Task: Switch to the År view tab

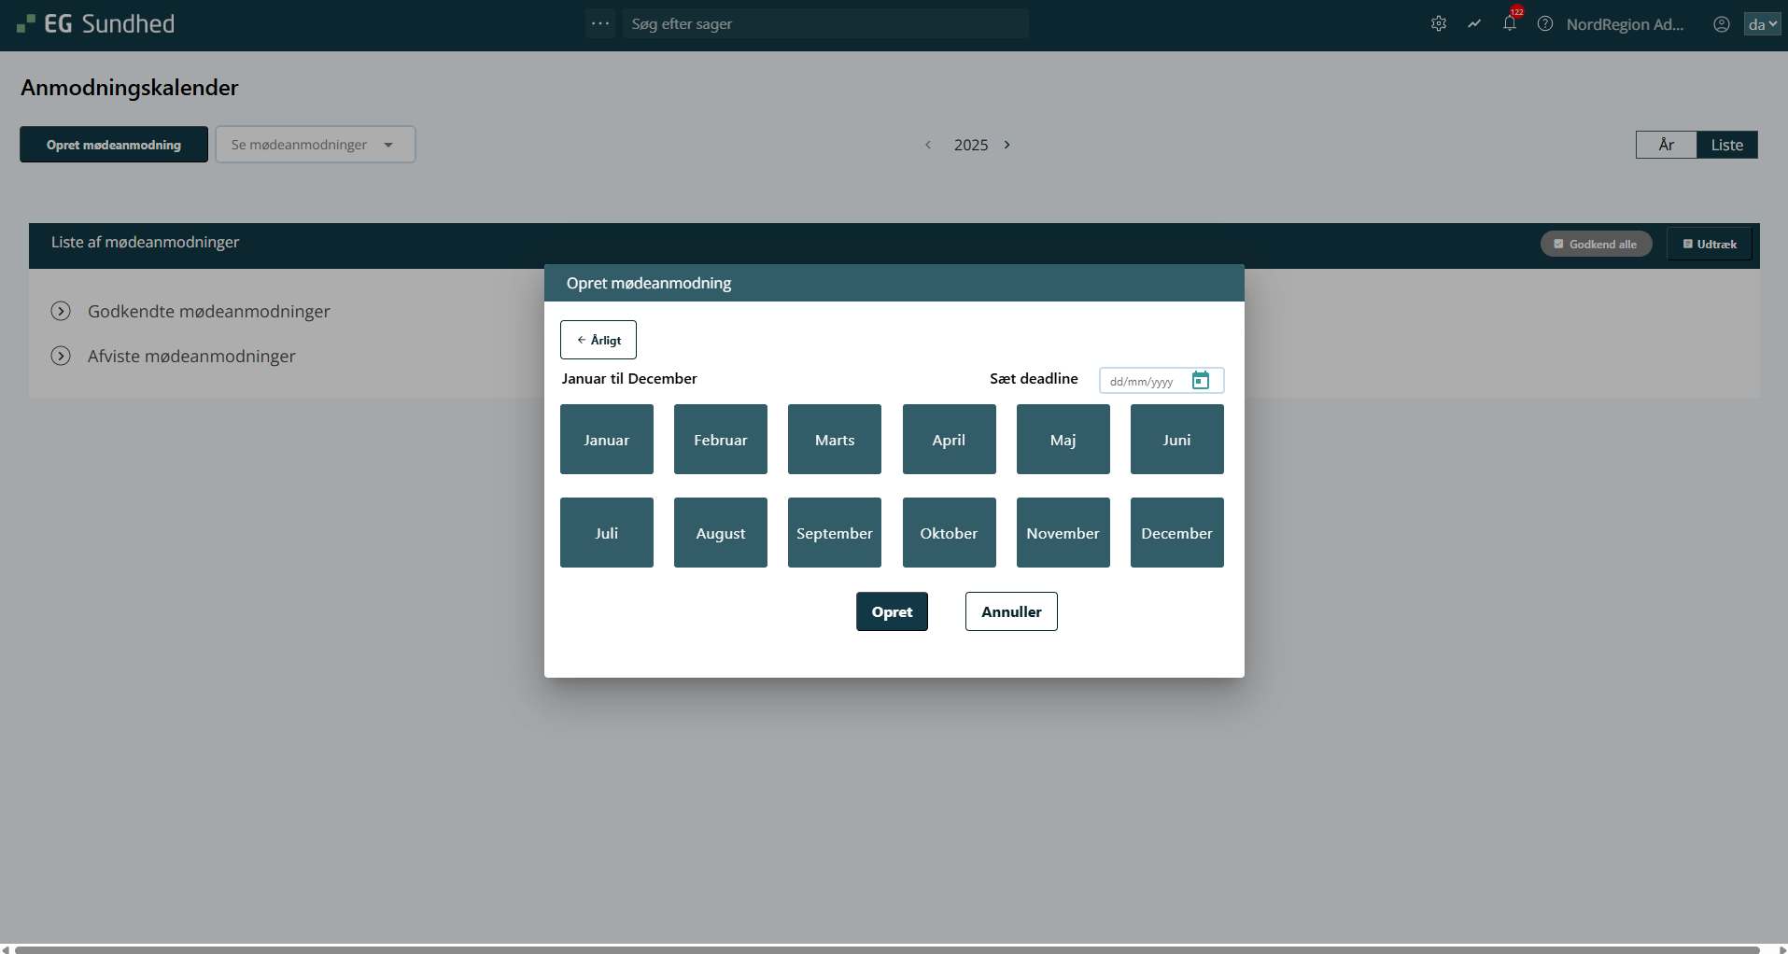Action: point(1666,145)
